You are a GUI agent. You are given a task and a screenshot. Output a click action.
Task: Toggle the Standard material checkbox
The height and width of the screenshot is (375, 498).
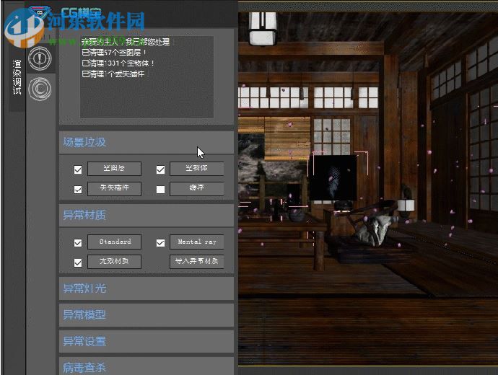pos(78,243)
